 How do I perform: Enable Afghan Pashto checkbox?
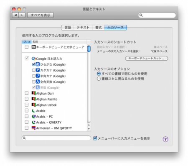pyautogui.click(x=27, y=99)
